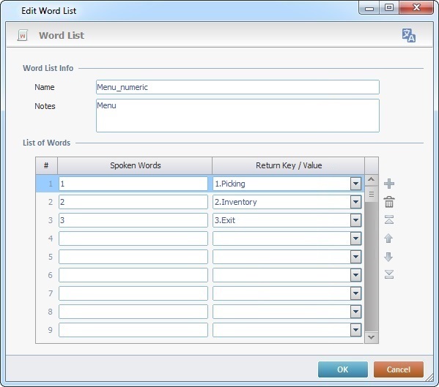Open the 2.Inventory return value dropdown
The image size is (439, 387).
click(355, 202)
